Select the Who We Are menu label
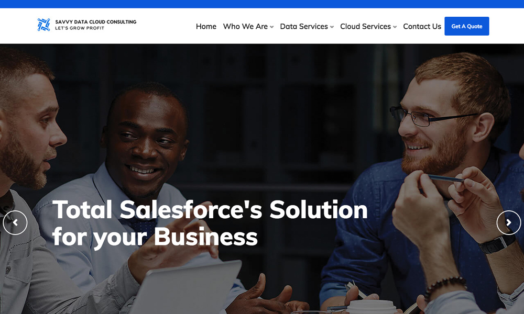This screenshot has height=314, width=524. [x=245, y=26]
